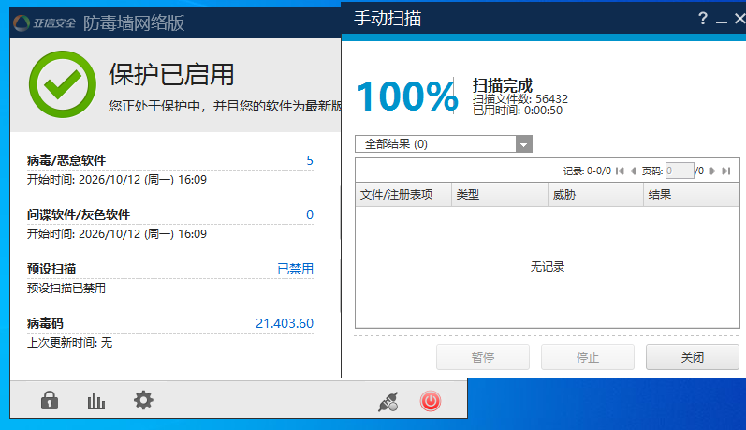The width and height of the screenshot is (746, 430).
Task: Click the red power button icon
Action: tap(430, 401)
